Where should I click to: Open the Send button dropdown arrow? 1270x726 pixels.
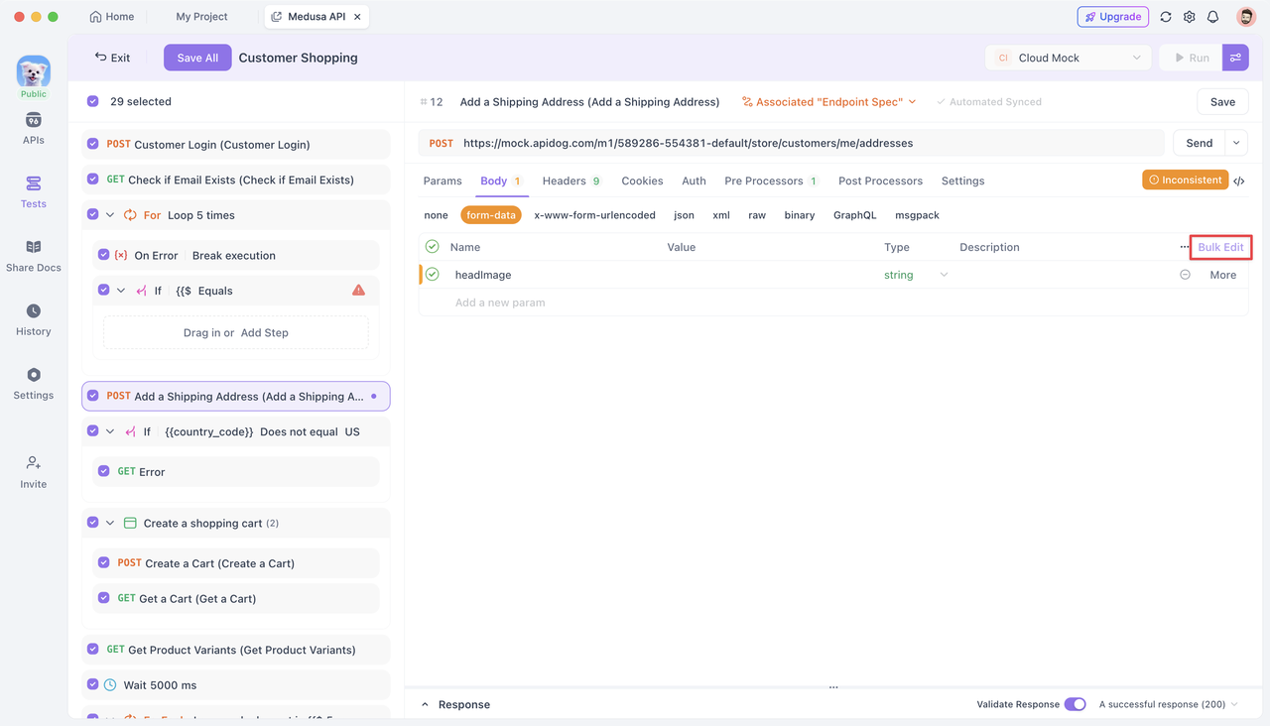1236,143
